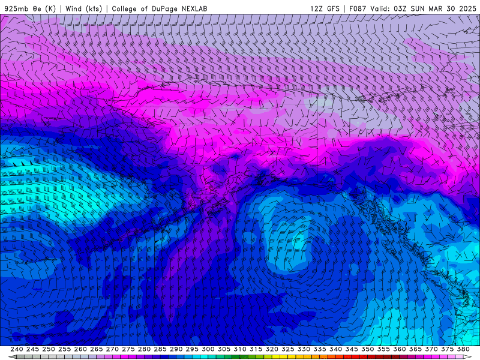Click the right arrow end of color bar
480x360 pixels.
coord(467,357)
